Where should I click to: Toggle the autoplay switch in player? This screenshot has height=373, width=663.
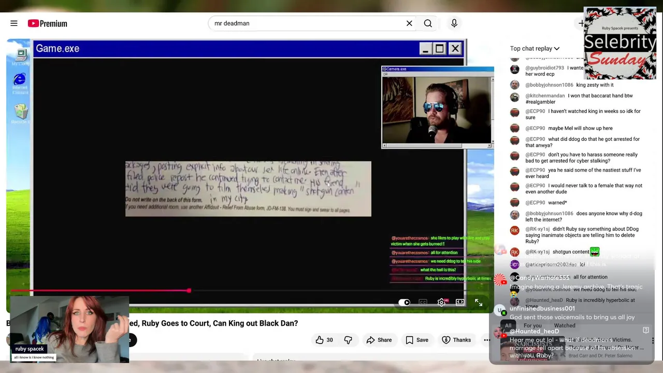pyautogui.click(x=404, y=303)
